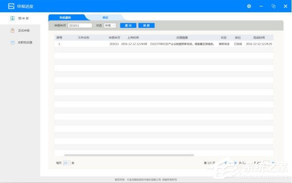Open the 状态 dropdown showing 所有

pos(110,25)
